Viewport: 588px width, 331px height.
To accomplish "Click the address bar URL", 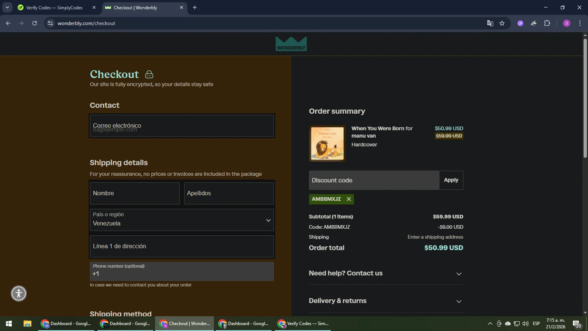I will click(86, 23).
